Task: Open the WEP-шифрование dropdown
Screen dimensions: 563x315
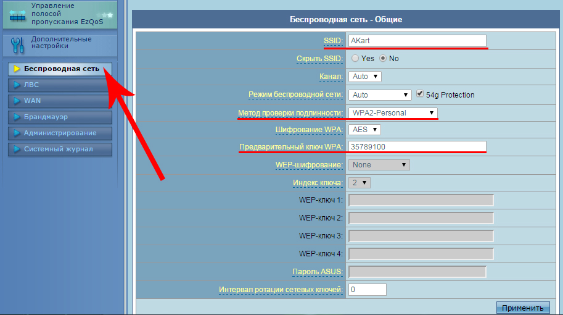Action: click(379, 165)
